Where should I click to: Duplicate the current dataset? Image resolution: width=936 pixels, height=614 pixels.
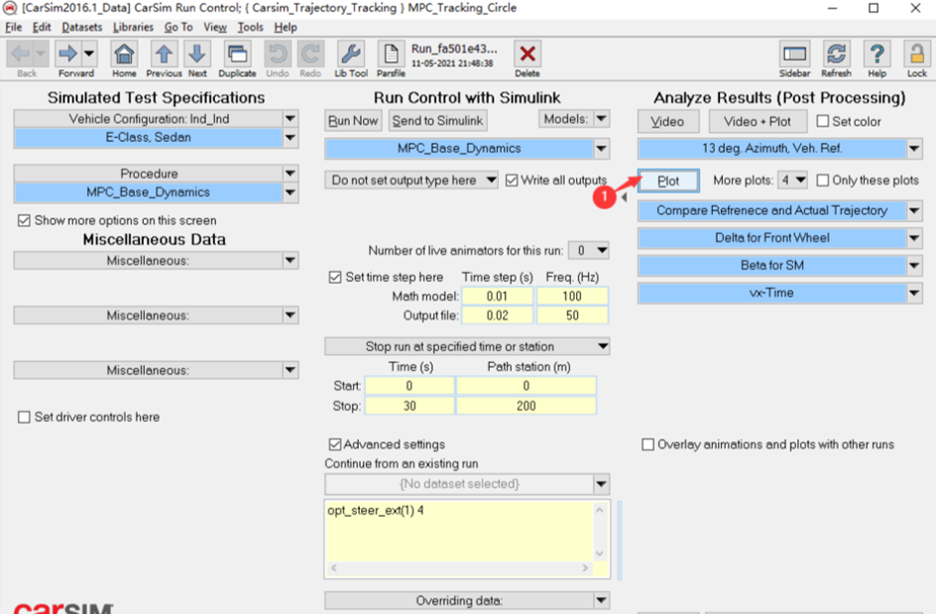(x=237, y=54)
